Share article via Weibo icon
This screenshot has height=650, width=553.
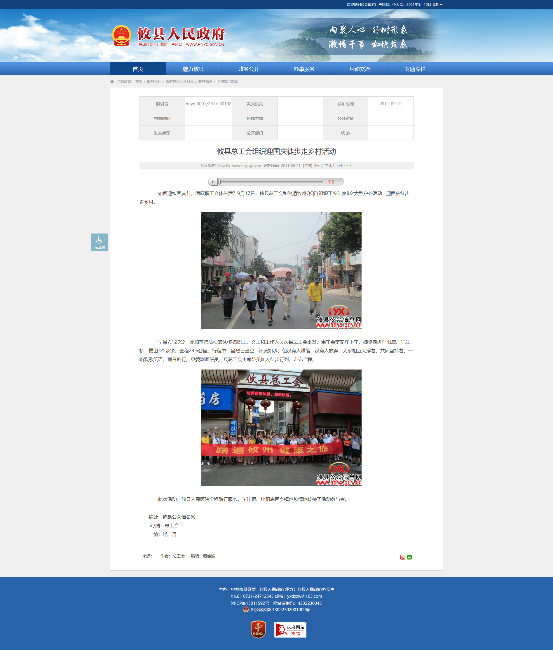(402, 557)
